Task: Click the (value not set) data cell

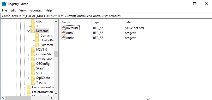Action: pyautogui.click(x=134, y=28)
